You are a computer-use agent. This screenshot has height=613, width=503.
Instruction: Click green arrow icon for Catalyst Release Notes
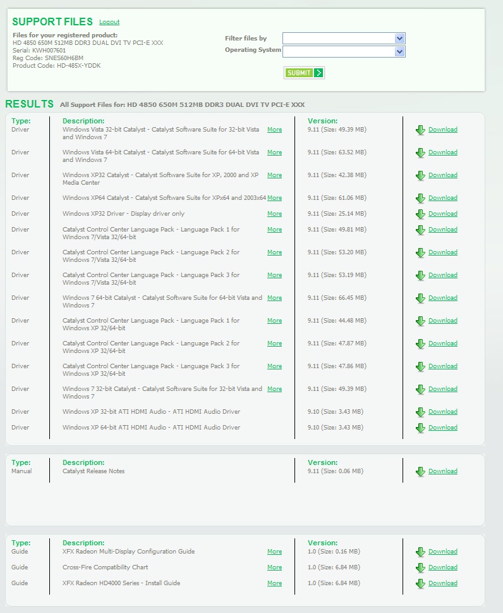pos(421,472)
